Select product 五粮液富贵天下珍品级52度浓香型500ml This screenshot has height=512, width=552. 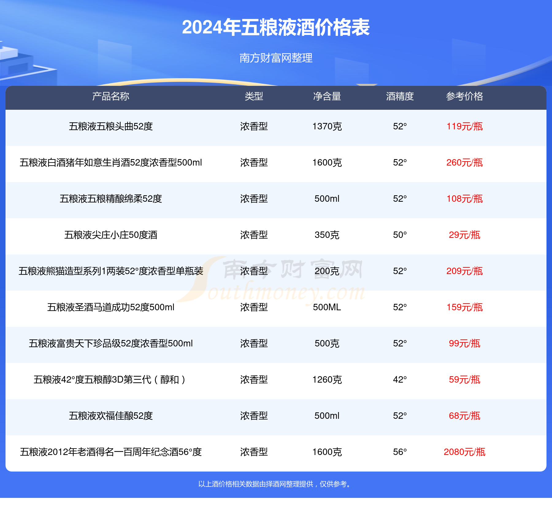[111, 343]
